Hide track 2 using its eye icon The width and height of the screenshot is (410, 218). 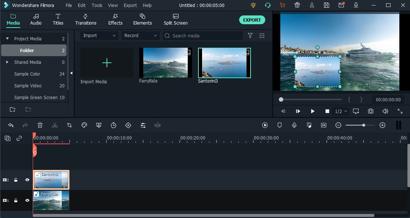click(x=27, y=180)
